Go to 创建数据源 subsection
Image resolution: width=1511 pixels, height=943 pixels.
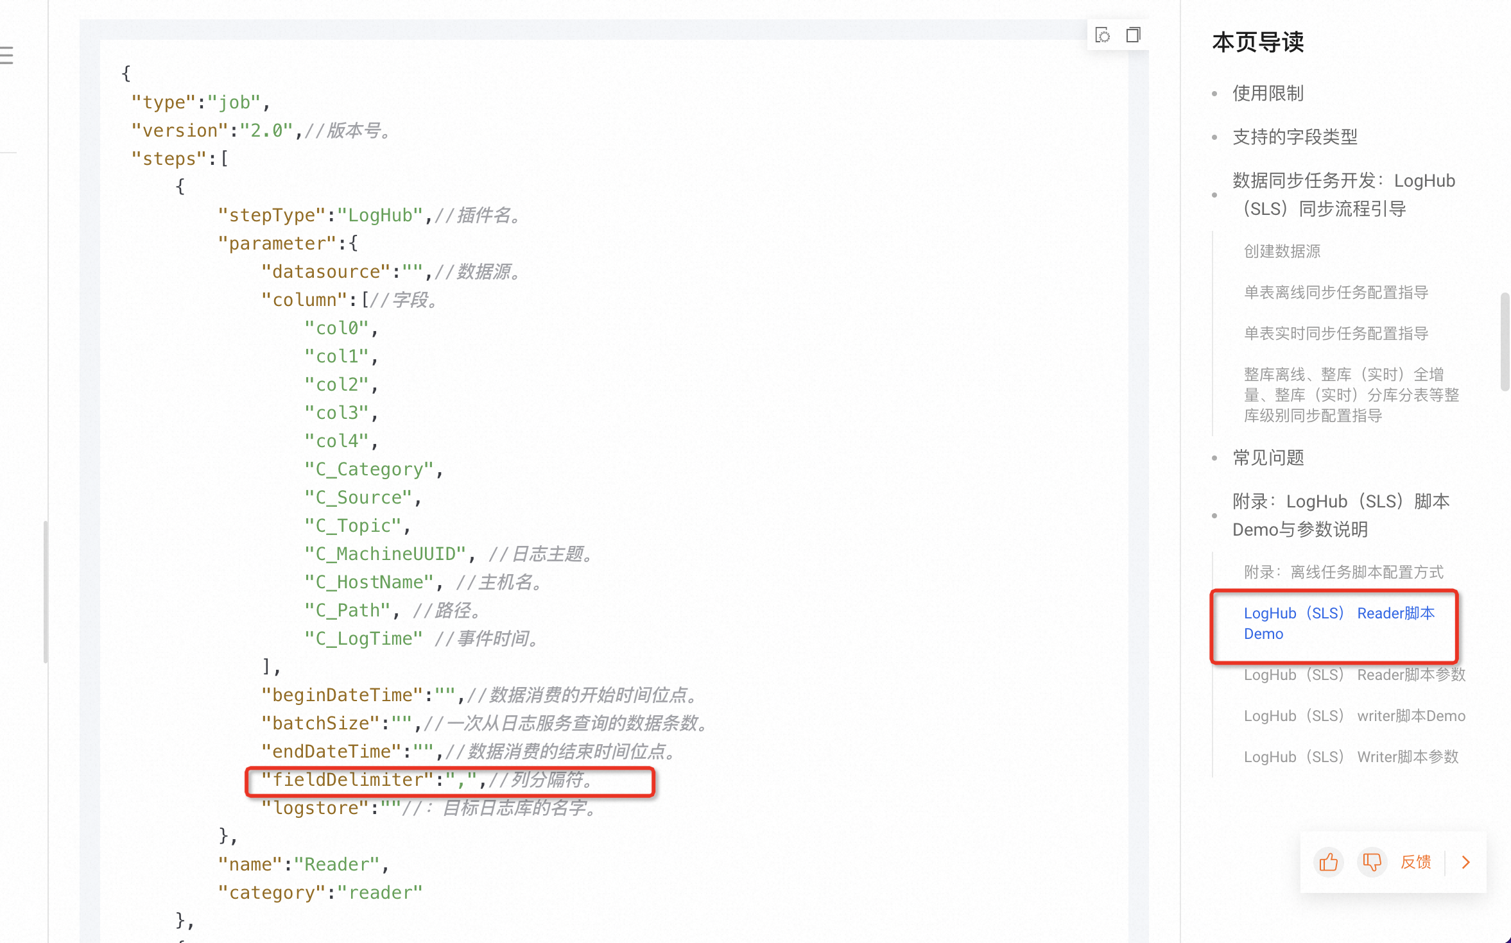(x=1282, y=251)
